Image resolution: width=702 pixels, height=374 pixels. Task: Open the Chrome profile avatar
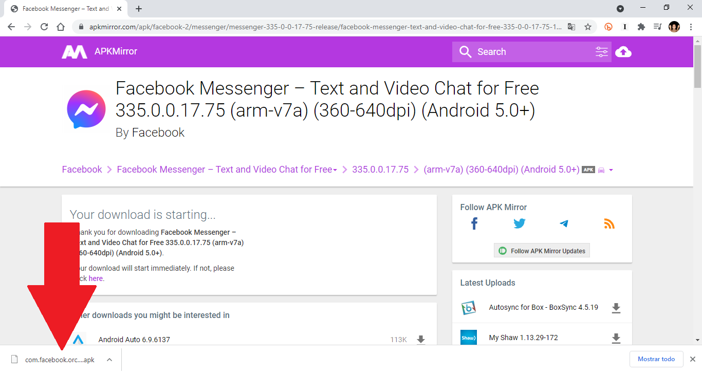pos(674,27)
